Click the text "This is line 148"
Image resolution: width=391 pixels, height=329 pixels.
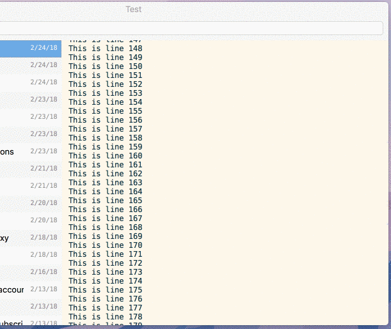tap(106, 49)
